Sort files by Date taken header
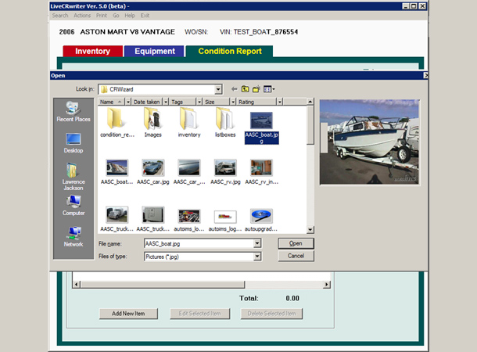The width and height of the screenshot is (477, 352). (147, 102)
